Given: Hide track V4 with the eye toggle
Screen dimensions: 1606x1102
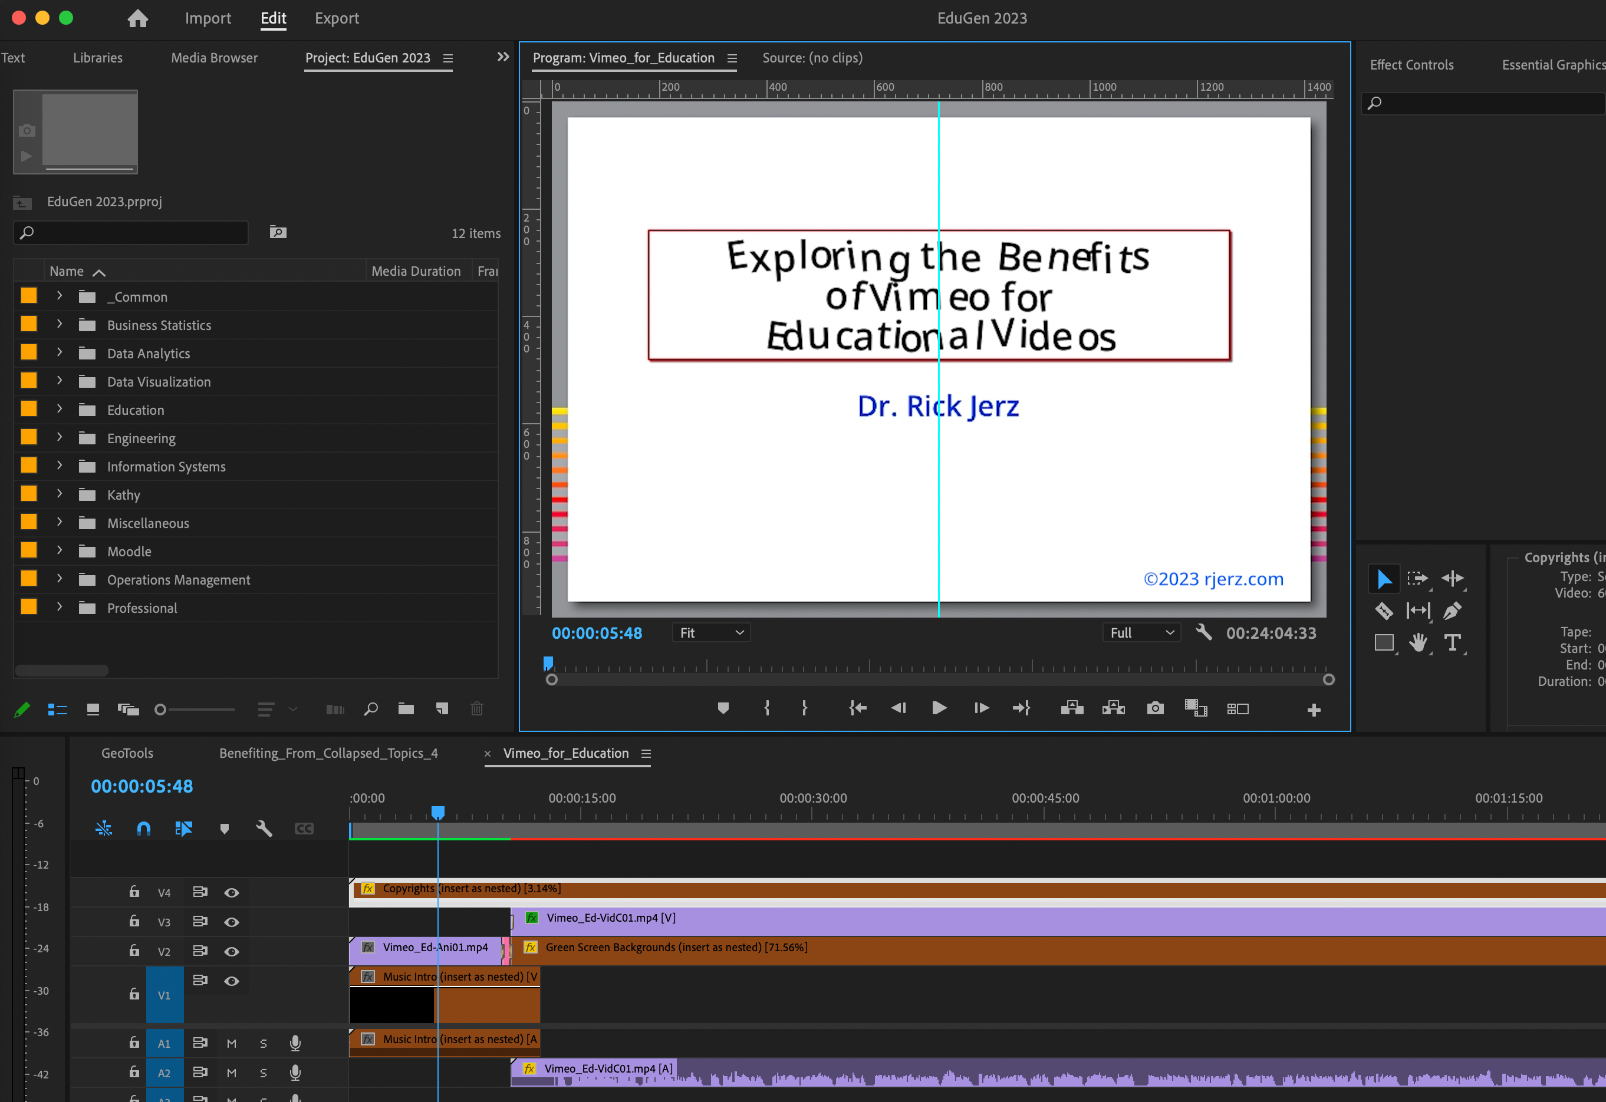Looking at the screenshot, I should [232, 893].
